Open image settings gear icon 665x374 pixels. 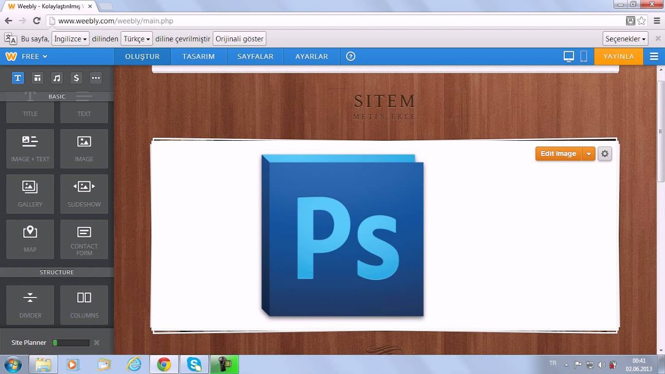(x=605, y=154)
